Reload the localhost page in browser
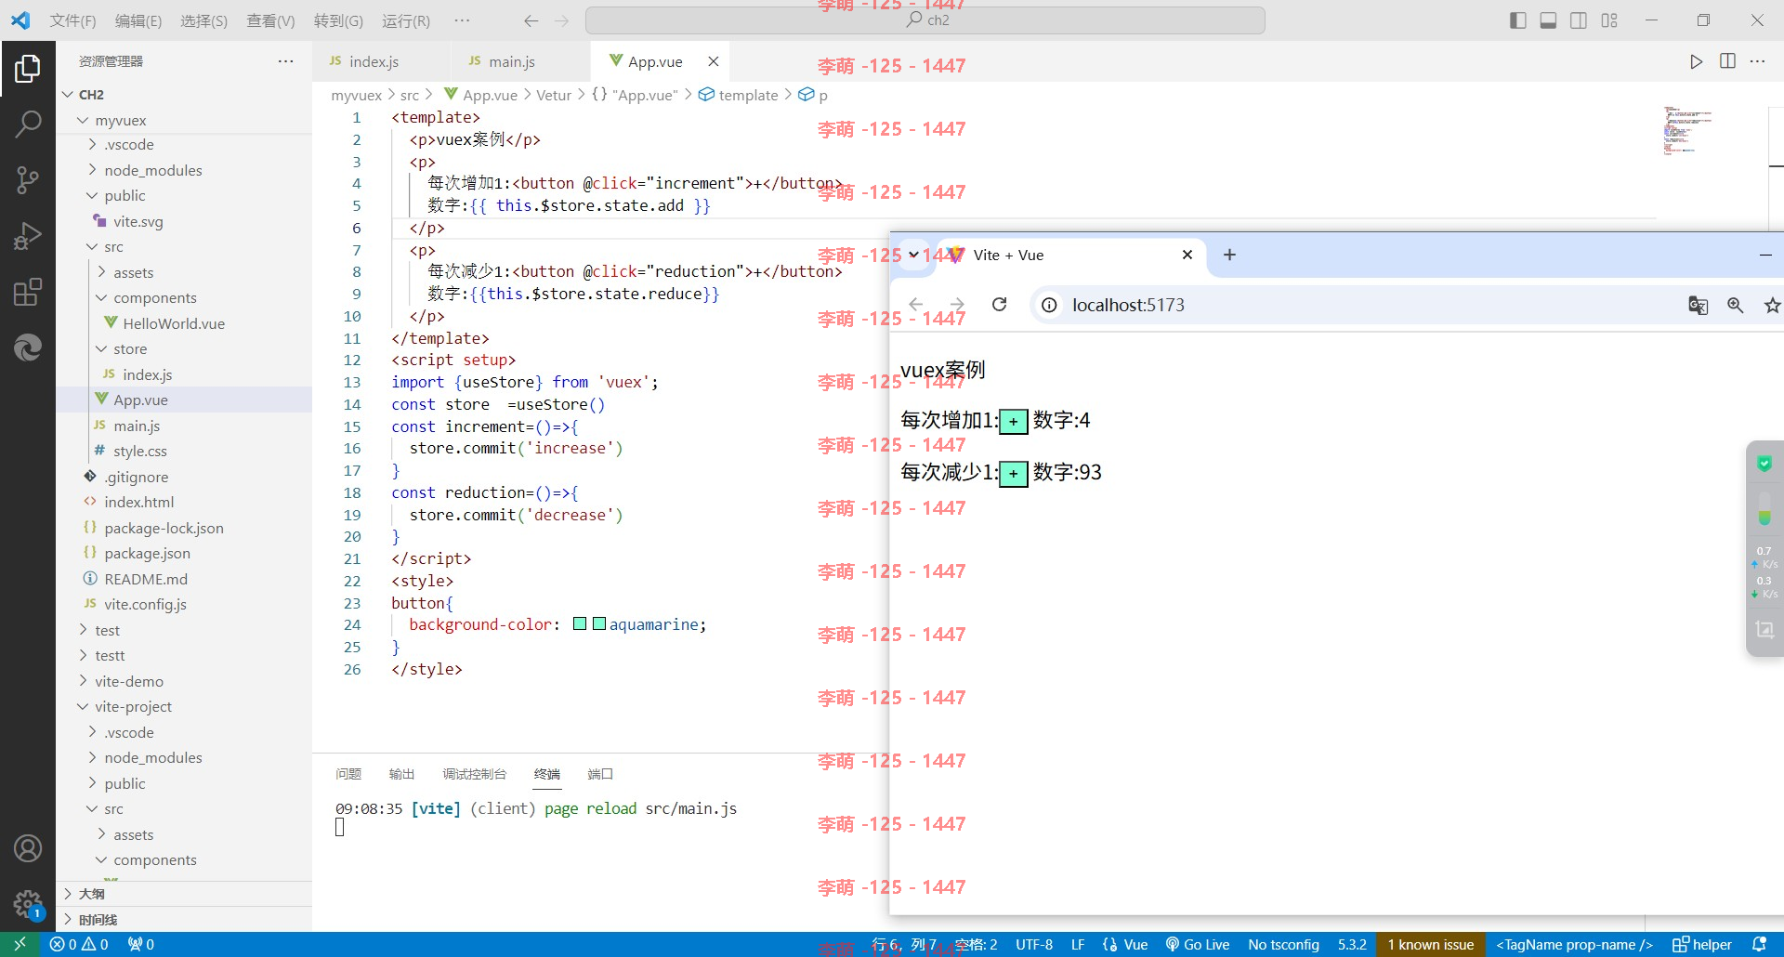The width and height of the screenshot is (1784, 957). 1000,305
